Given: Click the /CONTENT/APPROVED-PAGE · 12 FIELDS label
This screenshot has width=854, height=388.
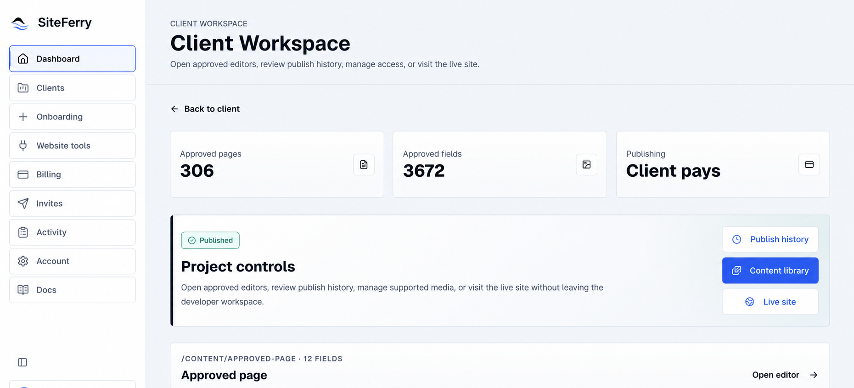Looking at the screenshot, I should click(x=262, y=359).
